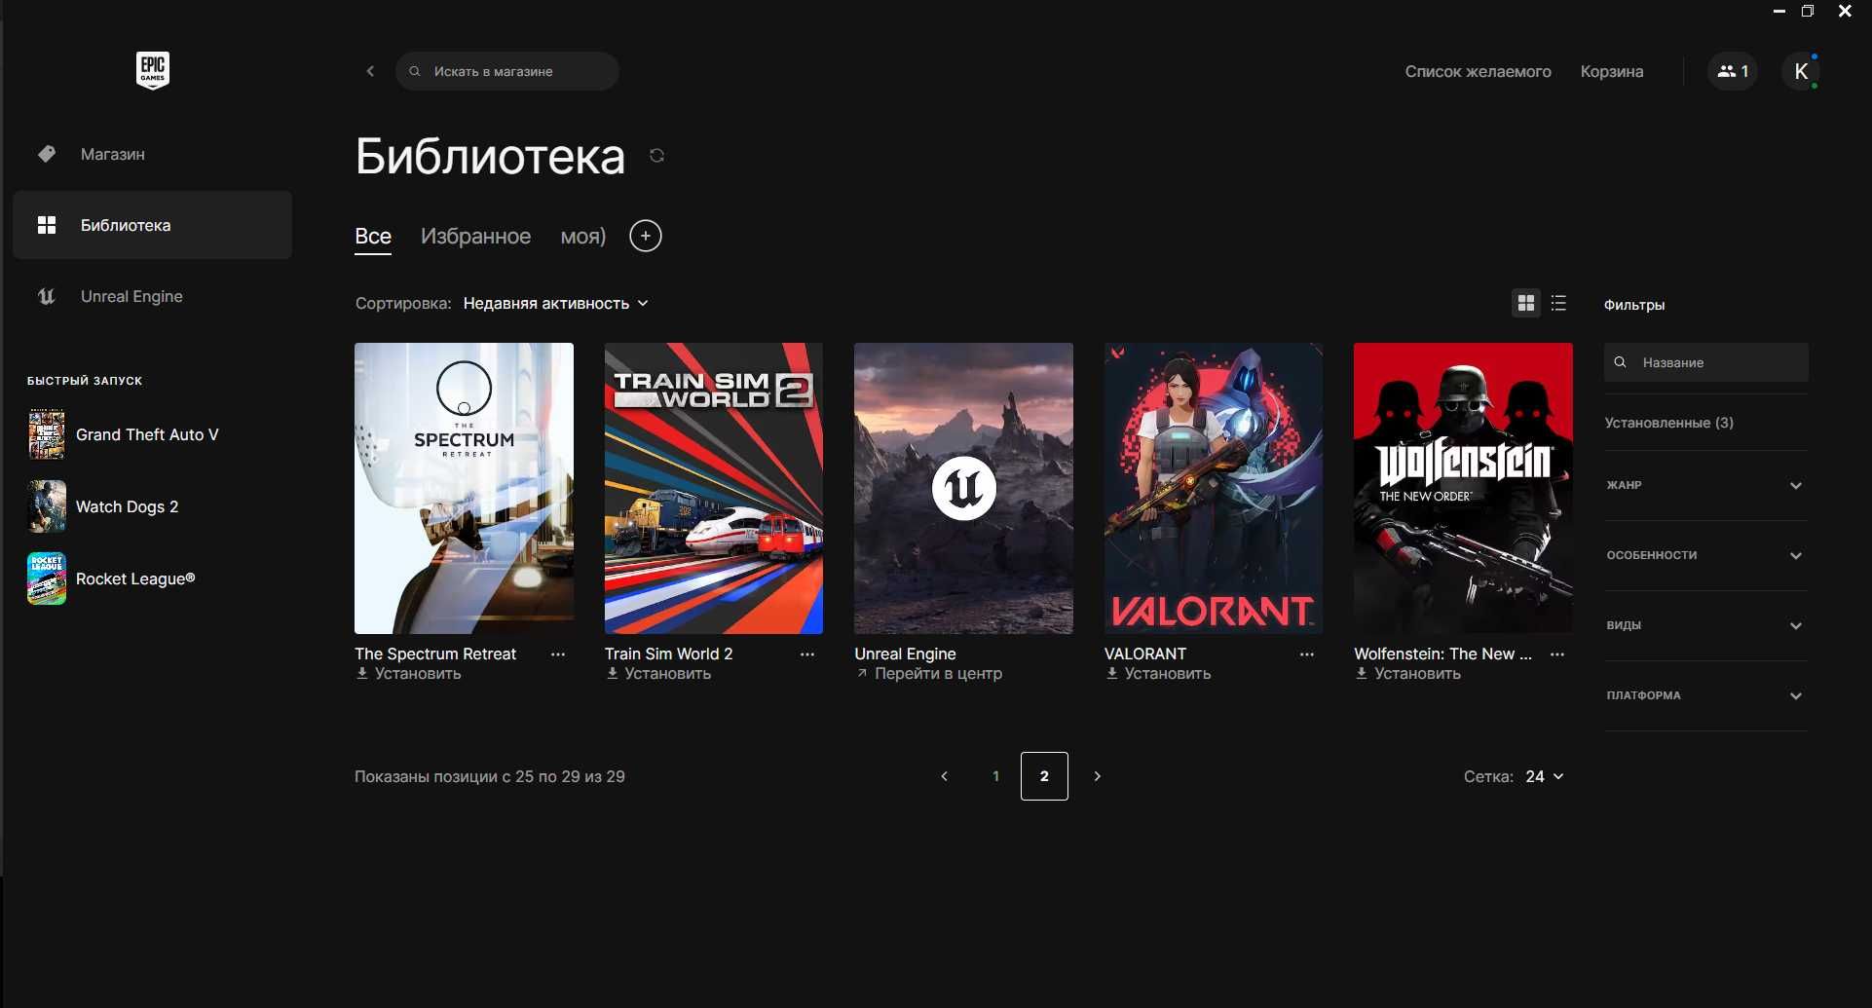Open the friends list icon
Screen dimensions: 1872x1008
(1733, 71)
